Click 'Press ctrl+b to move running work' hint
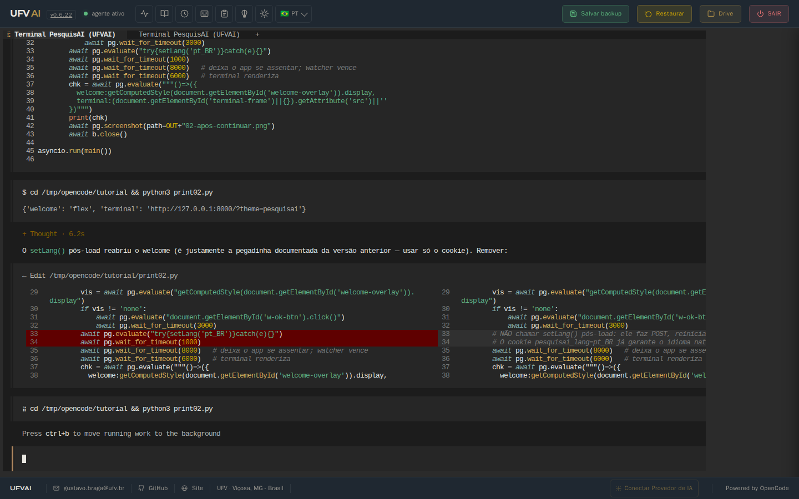The image size is (799, 499). click(x=122, y=434)
